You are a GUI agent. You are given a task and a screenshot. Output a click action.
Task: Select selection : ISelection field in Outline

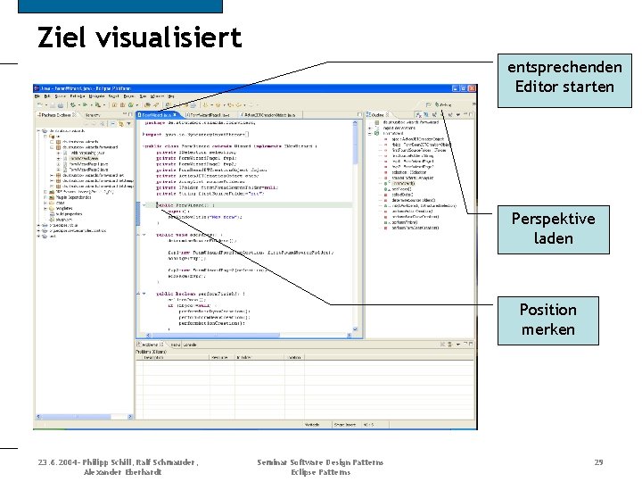(x=408, y=172)
